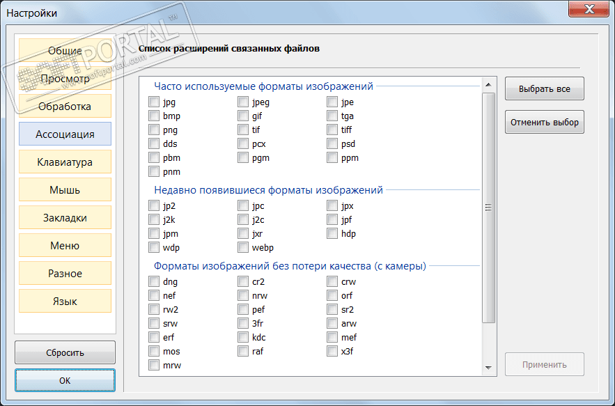Check the arw extension box
This screenshot has width=615, height=406.
click(x=332, y=323)
